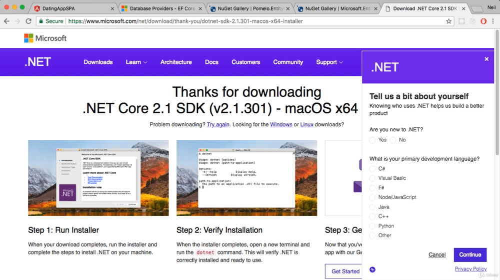Switch to the DatingAppSPA tab
500x280 pixels.
(73, 8)
